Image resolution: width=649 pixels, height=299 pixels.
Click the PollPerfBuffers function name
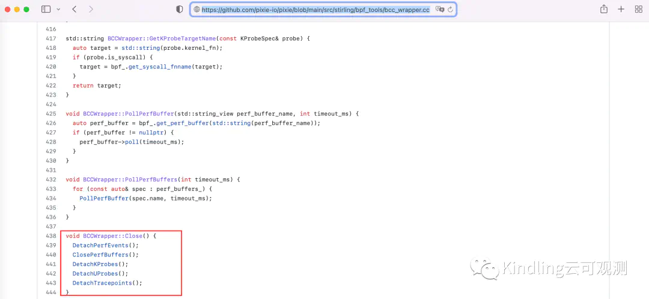coord(151,180)
